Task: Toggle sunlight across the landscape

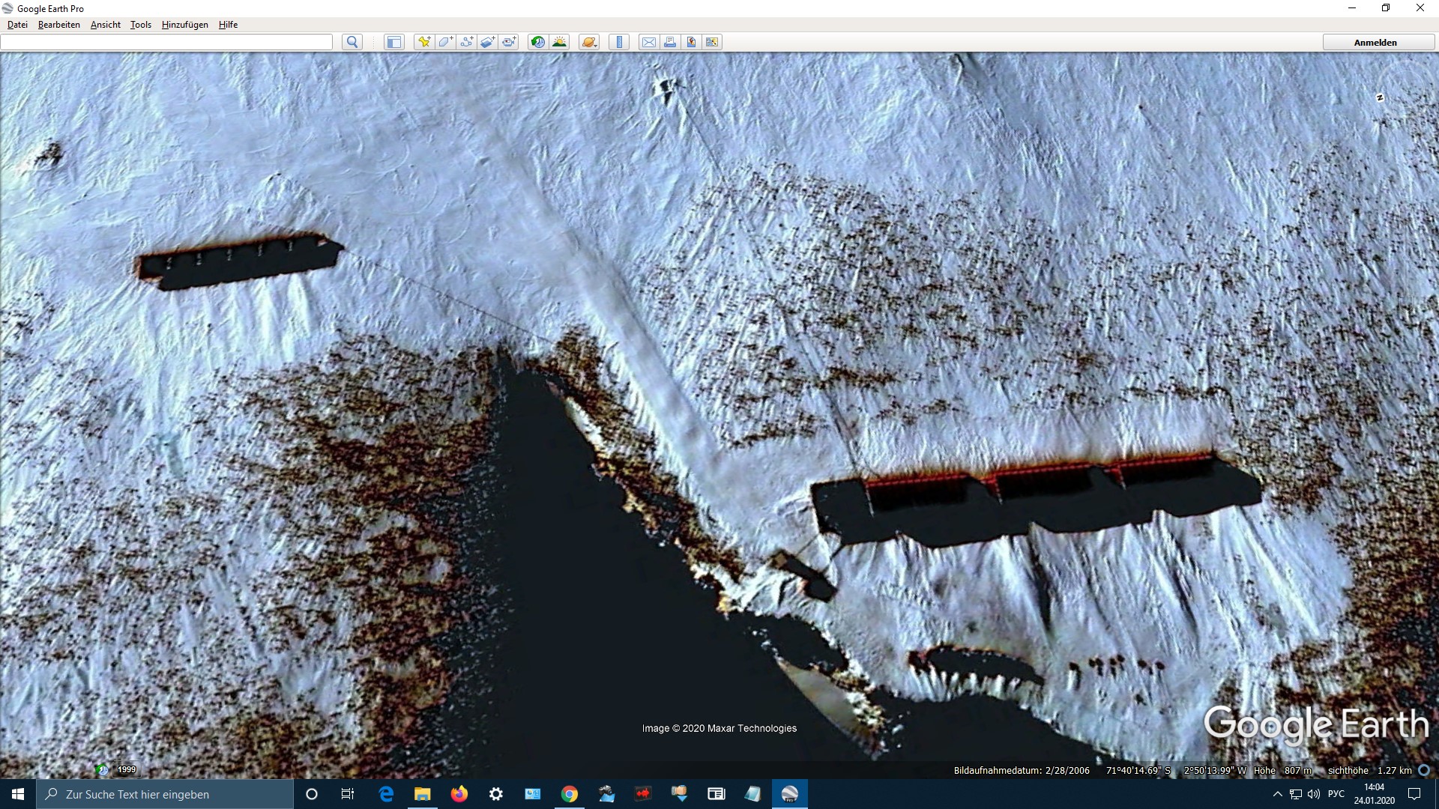Action: click(559, 42)
